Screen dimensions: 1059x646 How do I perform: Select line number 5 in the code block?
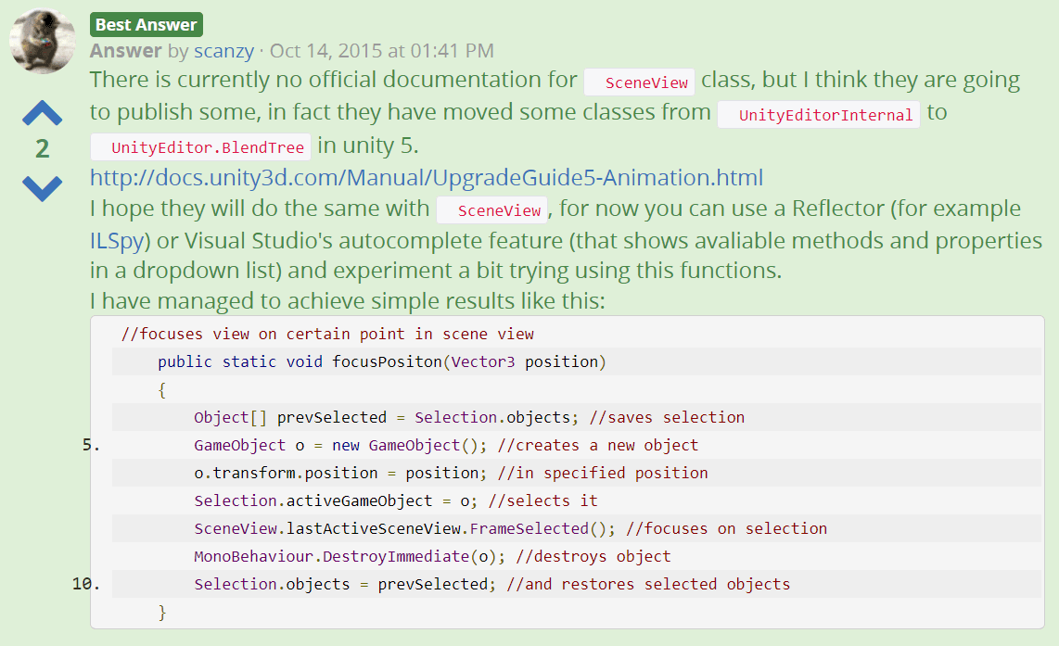84,445
